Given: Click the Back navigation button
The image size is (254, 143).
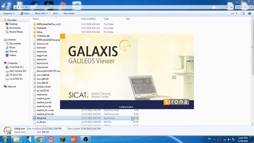Looking at the screenshot, I should tap(3, 7).
